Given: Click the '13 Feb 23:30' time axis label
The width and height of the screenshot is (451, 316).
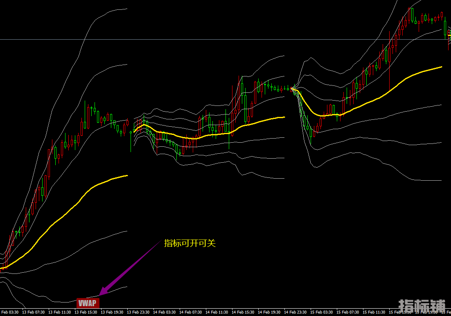Looking at the screenshot, I should point(138,312).
